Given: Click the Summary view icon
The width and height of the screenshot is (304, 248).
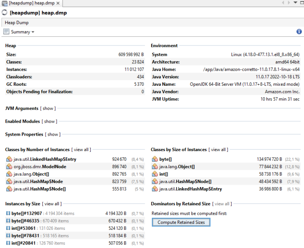Looking at the screenshot, I should 6,32.
